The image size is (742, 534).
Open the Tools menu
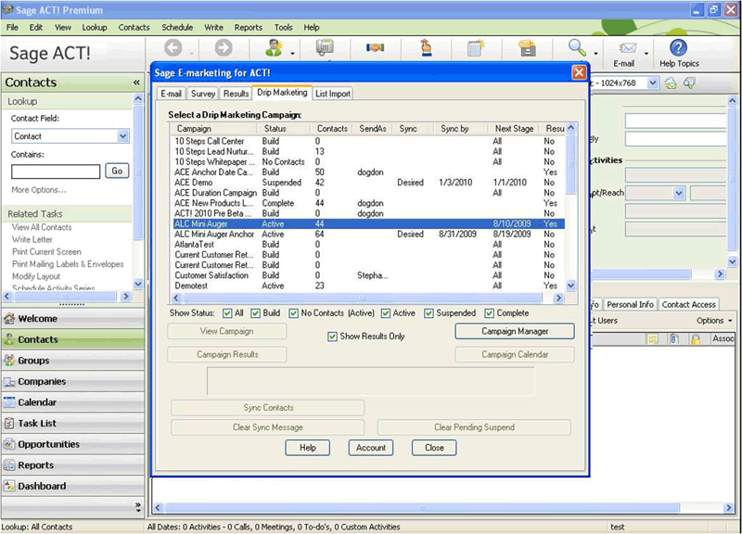pos(283,28)
